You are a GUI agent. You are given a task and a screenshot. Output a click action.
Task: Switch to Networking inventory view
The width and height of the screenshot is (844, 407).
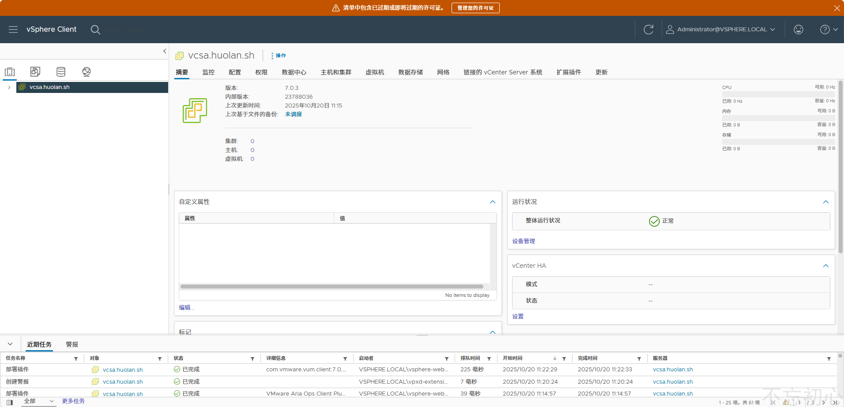pos(87,72)
